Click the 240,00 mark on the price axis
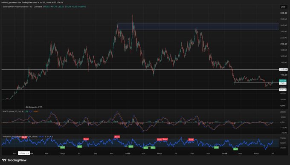The height and width of the screenshot is (165, 290). pyautogui.click(x=284, y=31)
